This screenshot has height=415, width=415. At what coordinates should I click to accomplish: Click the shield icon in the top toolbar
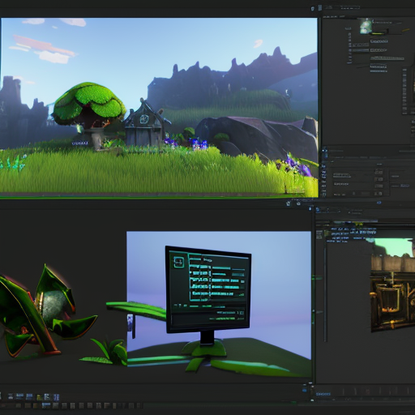tap(313, 9)
